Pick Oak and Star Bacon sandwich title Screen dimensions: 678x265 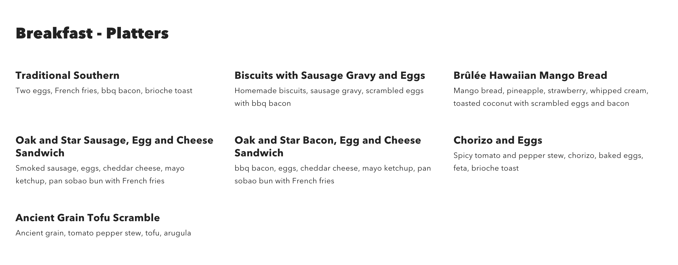328,146
